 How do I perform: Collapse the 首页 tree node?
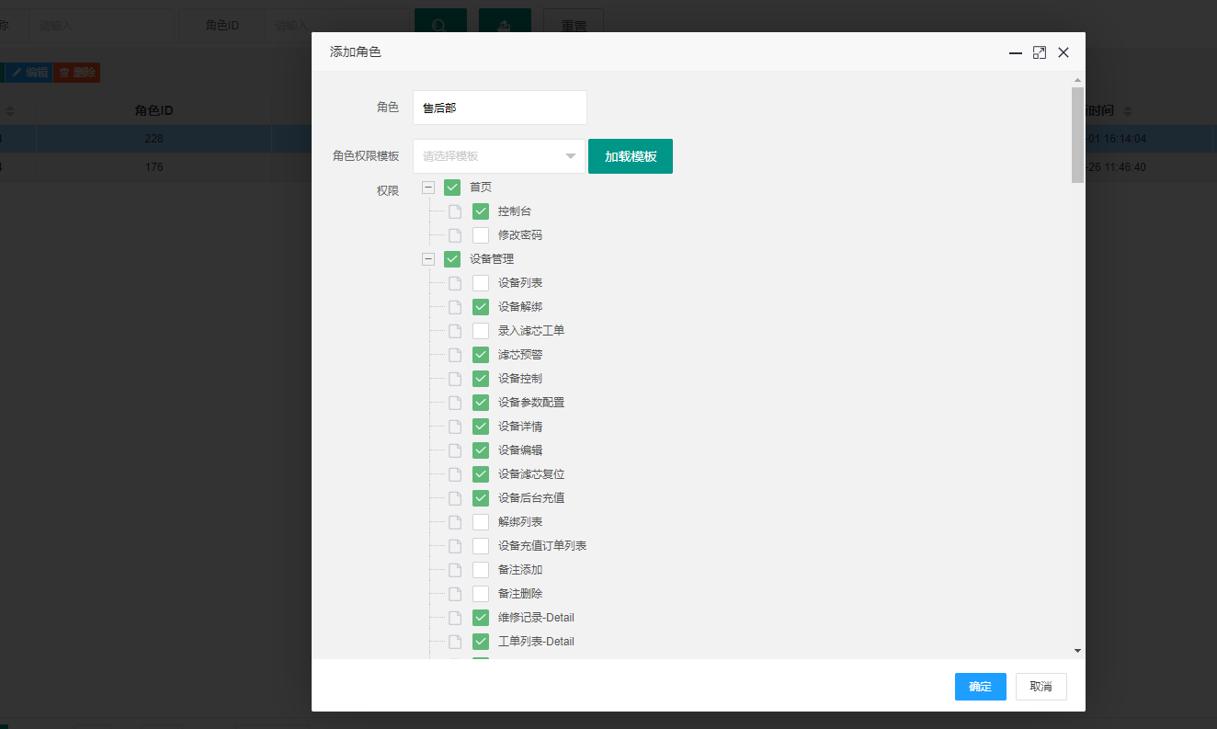click(428, 188)
